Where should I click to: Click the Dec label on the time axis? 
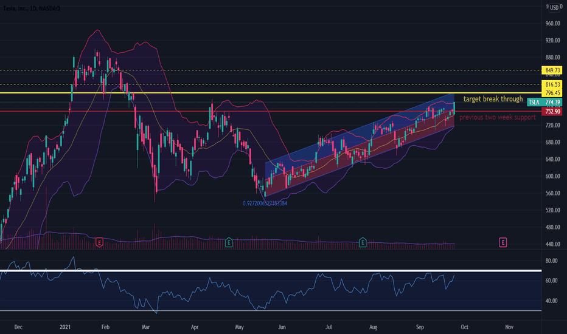18,327
